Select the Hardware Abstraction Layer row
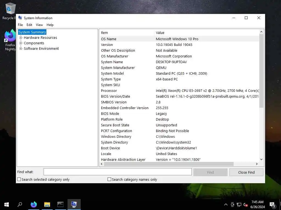 (179, 159)
